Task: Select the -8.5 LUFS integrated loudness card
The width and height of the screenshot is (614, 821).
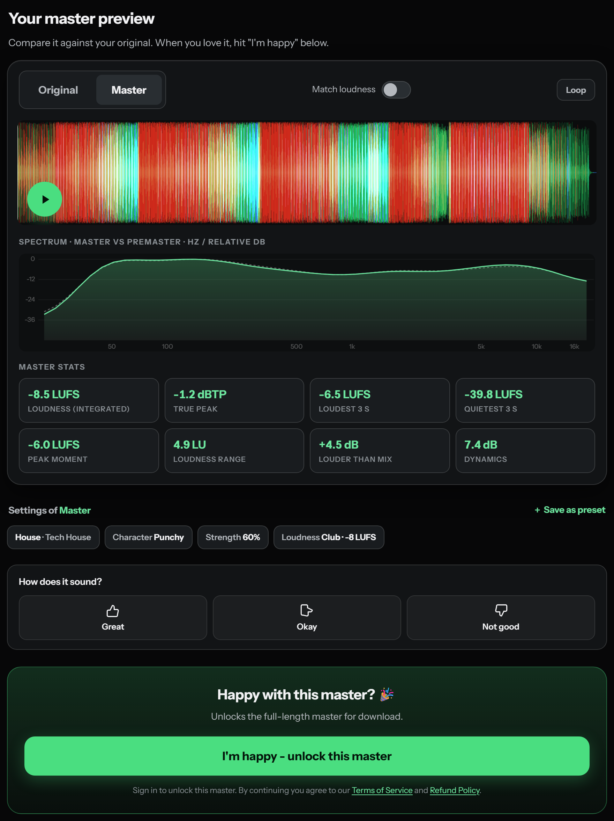Action: coord(89,400)
